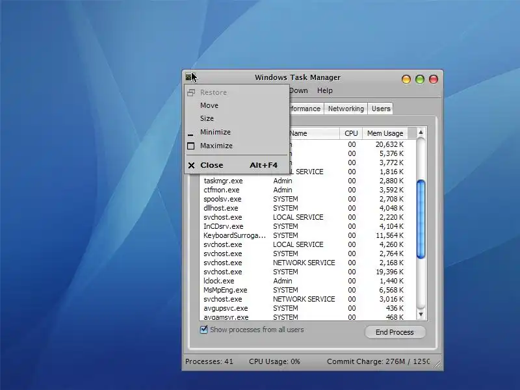
Task: Click the green maximize button in the title bar
Action: pos(420,79)
